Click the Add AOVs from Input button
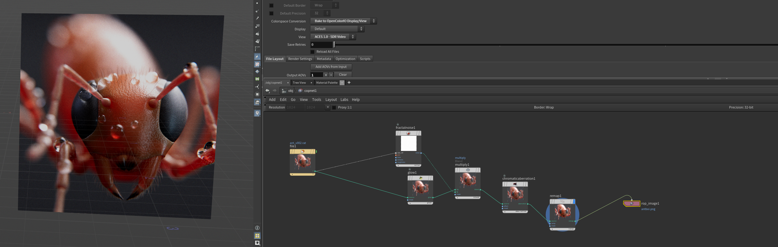The height and width of the screenshot is (247, 778). coord(331,67)
